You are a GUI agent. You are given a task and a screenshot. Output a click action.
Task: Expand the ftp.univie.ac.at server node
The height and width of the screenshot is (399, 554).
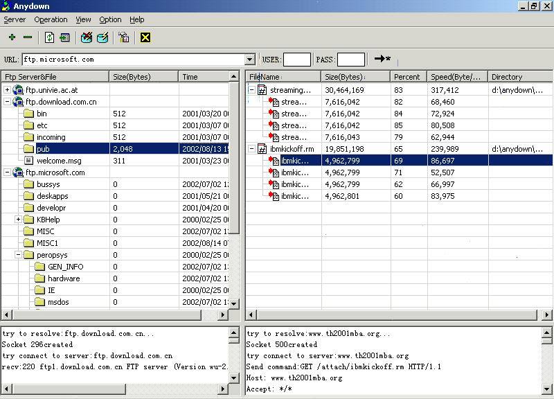coord(7,90)
